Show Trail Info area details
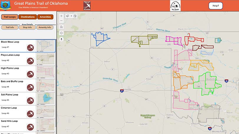239x134 pixels. point(10,27)
